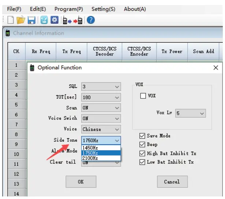The image size is (225, 199).
Task: Open the Vox Lv dropdown
Action: click(x=190, y=113)
